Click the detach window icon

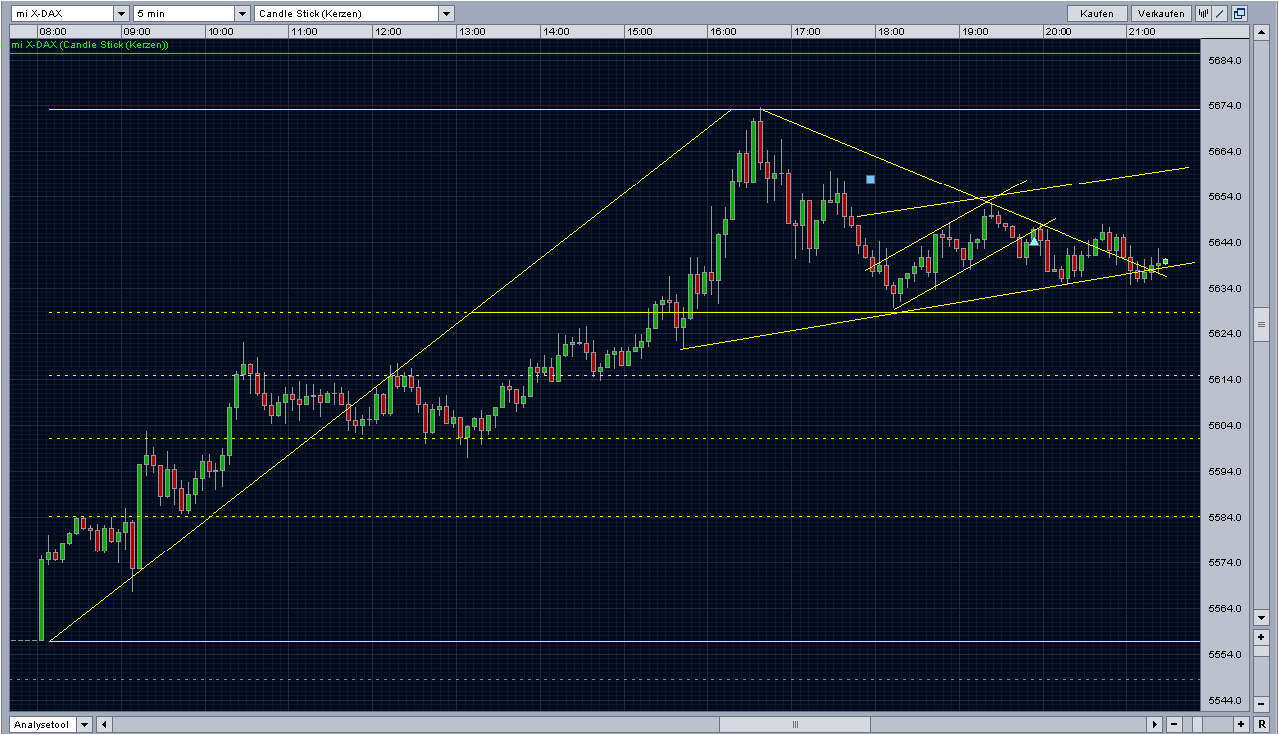(1239, 14)
